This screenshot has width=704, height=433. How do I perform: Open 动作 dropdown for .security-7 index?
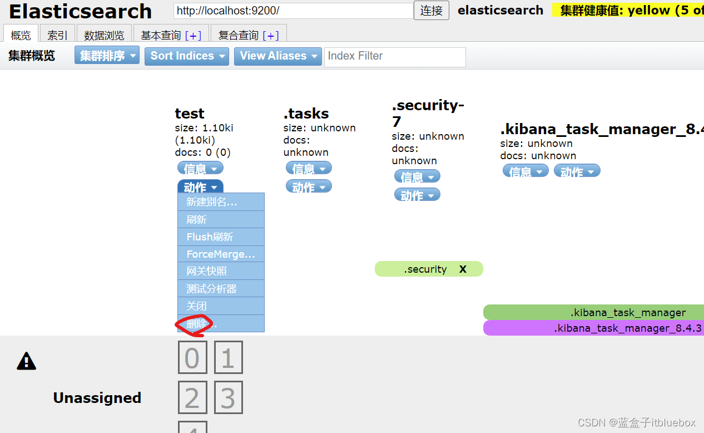click(417, 195)
